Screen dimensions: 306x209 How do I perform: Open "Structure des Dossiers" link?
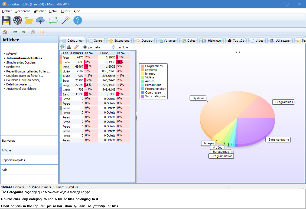click(21, 62)
